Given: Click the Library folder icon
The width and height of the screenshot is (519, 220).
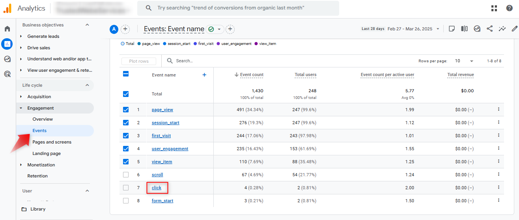Looking at the screenshot, I should [24, 209].
